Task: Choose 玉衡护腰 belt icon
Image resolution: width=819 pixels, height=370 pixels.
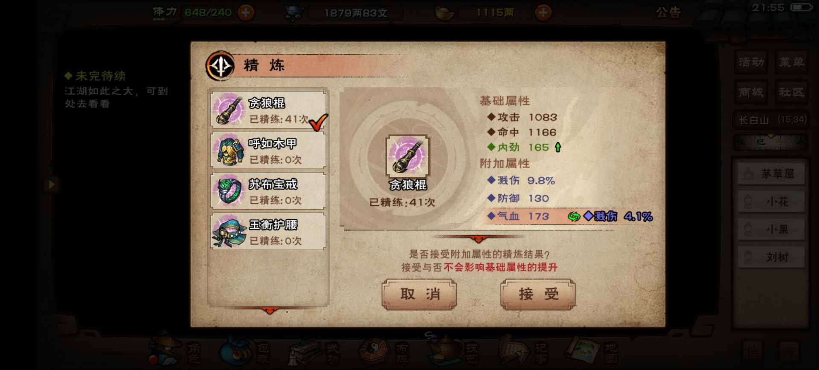Action: 229,231
